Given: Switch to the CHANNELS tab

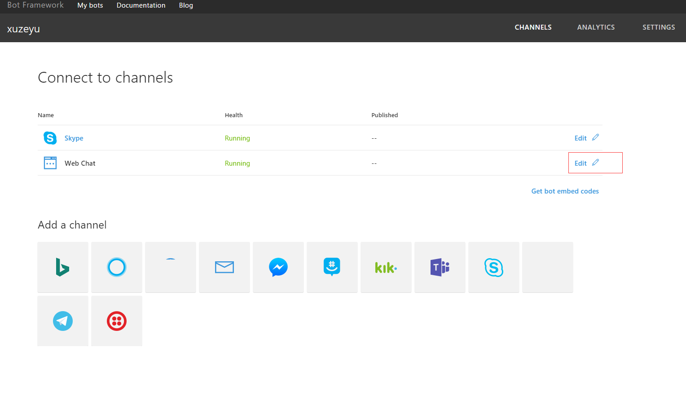Looking at the screenshot, I should point(533,27).
